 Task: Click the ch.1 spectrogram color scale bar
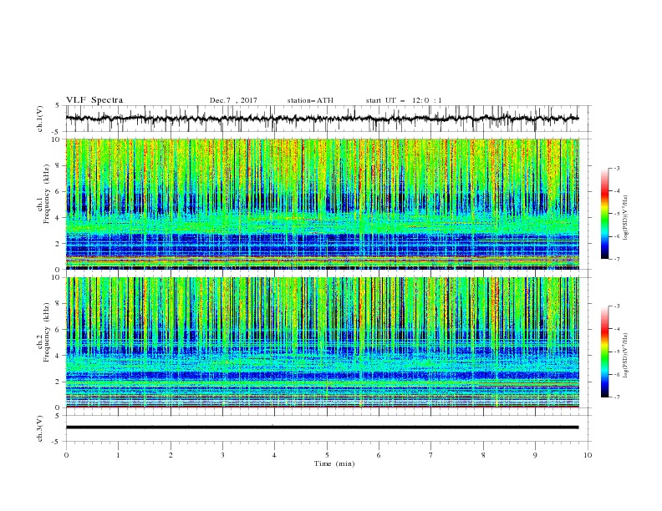pos(604,214)
